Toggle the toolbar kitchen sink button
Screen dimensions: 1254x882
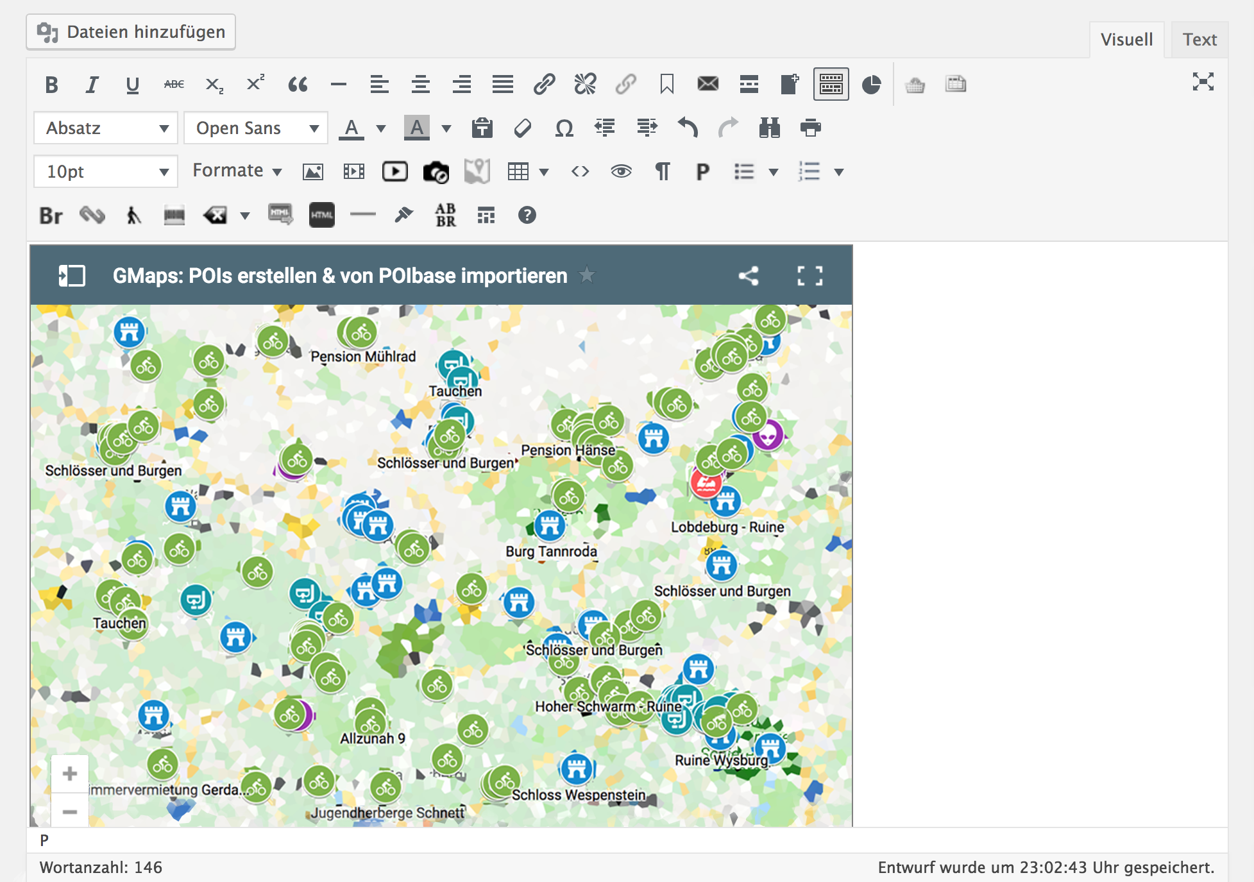click(x=831, y=85)
